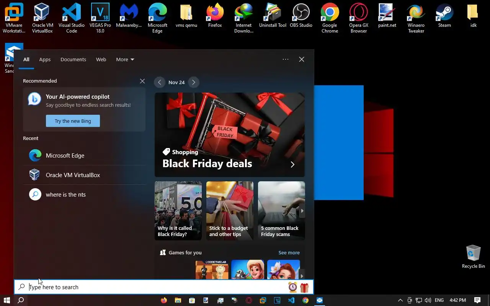The width and height of the screenshot is (490, 306).
Task: Select Steam desktop shortcut
Action: pyautogui.click(x=444, y=15)
